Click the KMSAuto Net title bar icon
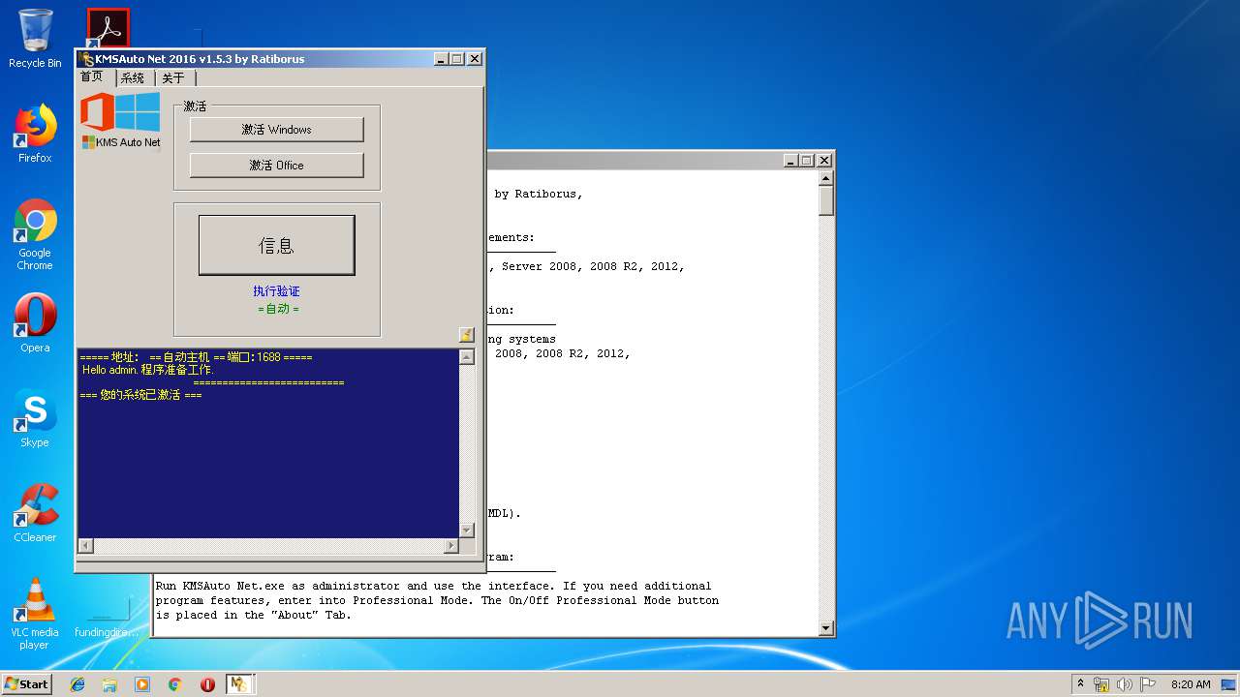1240x697 pixels. point(87,59)
